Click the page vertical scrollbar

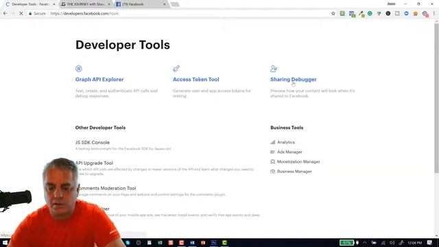pos(436,98)
